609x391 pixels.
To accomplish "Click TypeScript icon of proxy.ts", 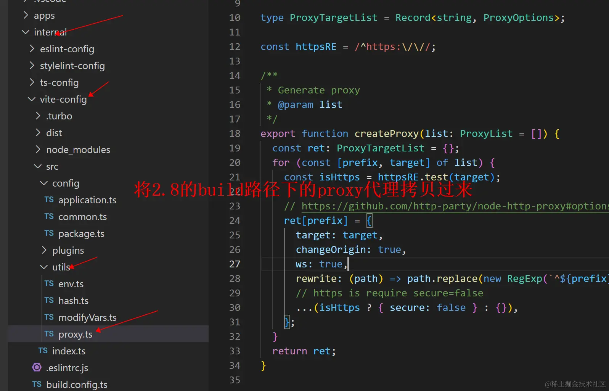I will click(49, 334).
